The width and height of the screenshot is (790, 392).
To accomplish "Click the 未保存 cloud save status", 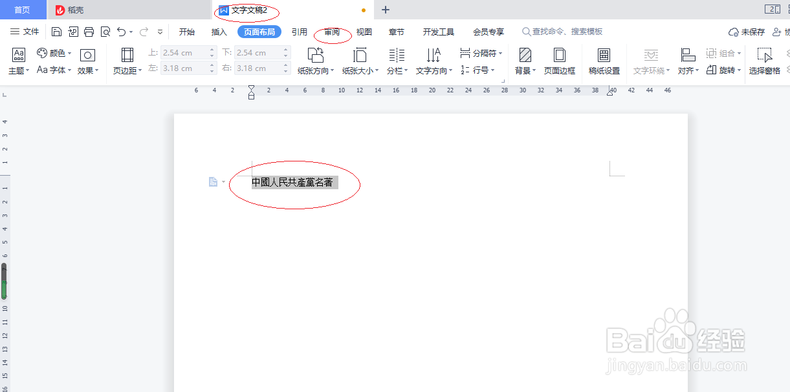I will [745, 30].
